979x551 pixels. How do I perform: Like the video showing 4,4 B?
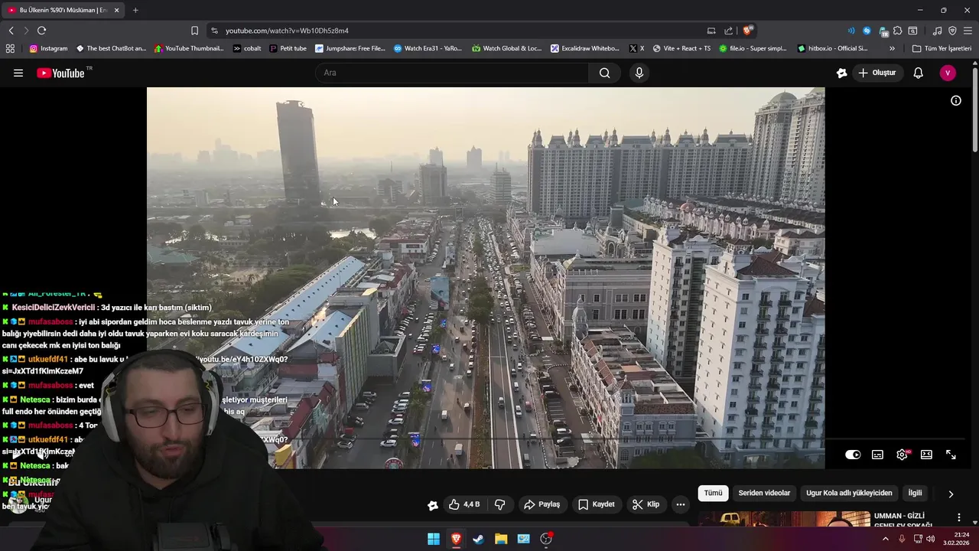tap(464, 504)
